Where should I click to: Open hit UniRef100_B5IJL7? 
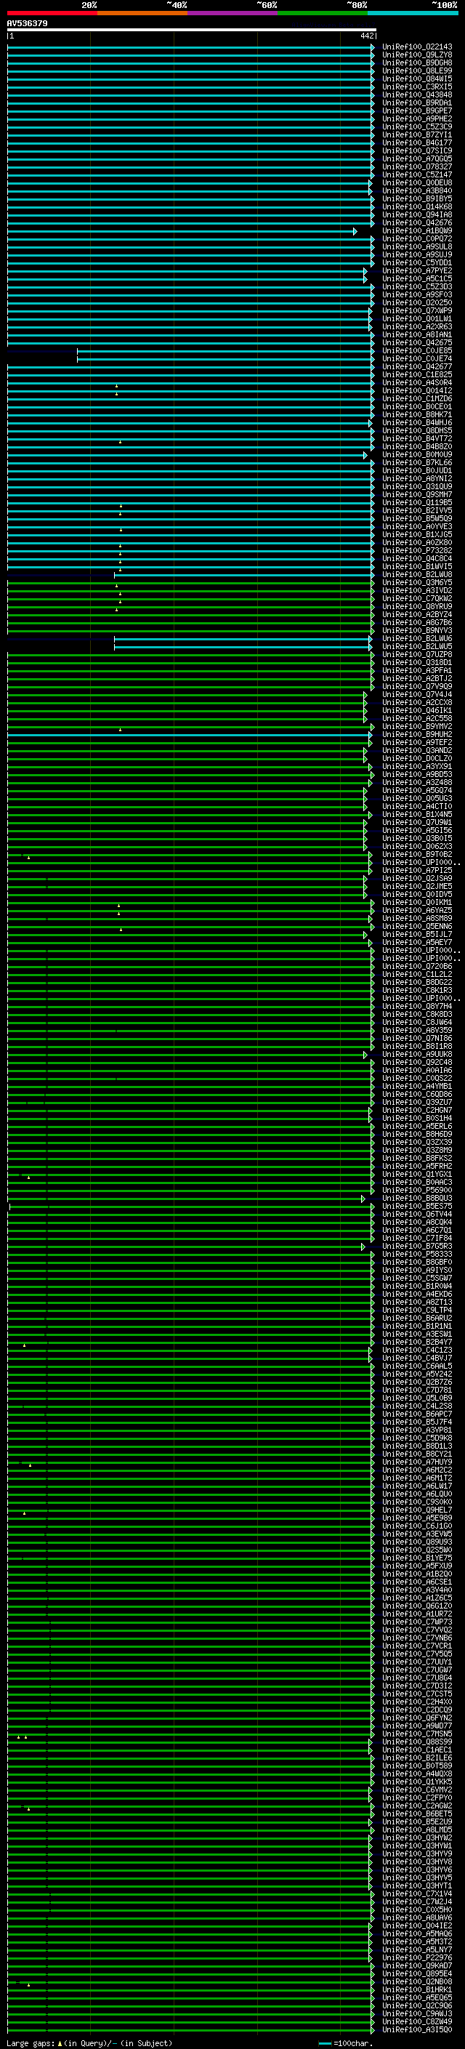pos(417,935)
